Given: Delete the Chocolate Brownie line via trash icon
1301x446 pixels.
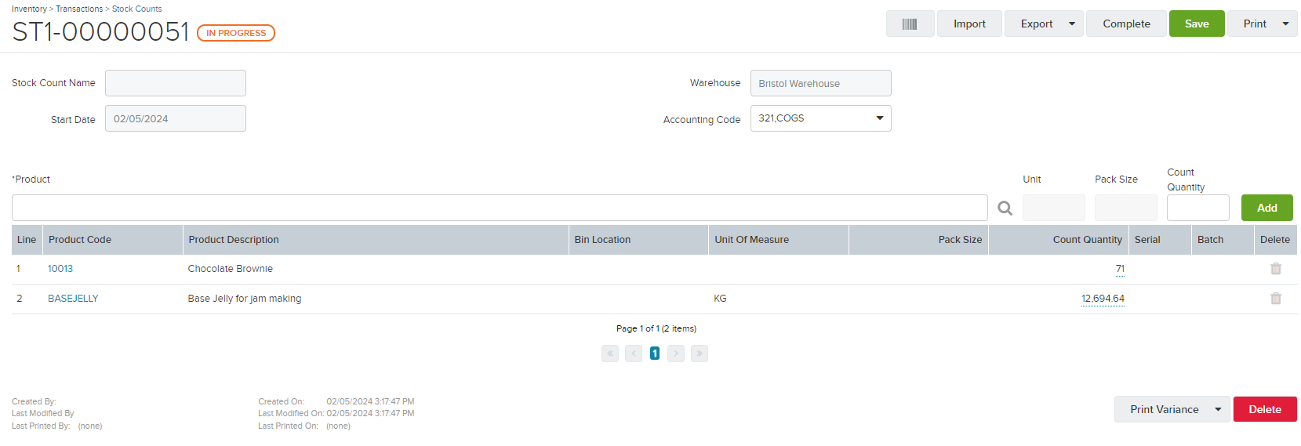Looking at the screenshot, I should 1276,269.
